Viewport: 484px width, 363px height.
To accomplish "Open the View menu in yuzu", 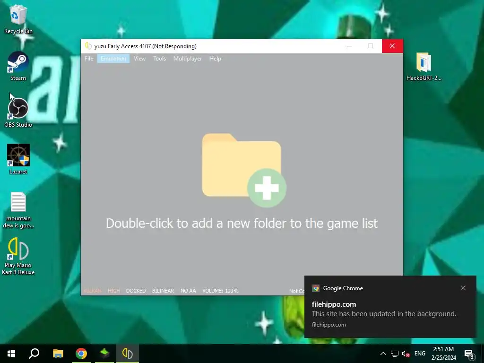I will [139, 58].
